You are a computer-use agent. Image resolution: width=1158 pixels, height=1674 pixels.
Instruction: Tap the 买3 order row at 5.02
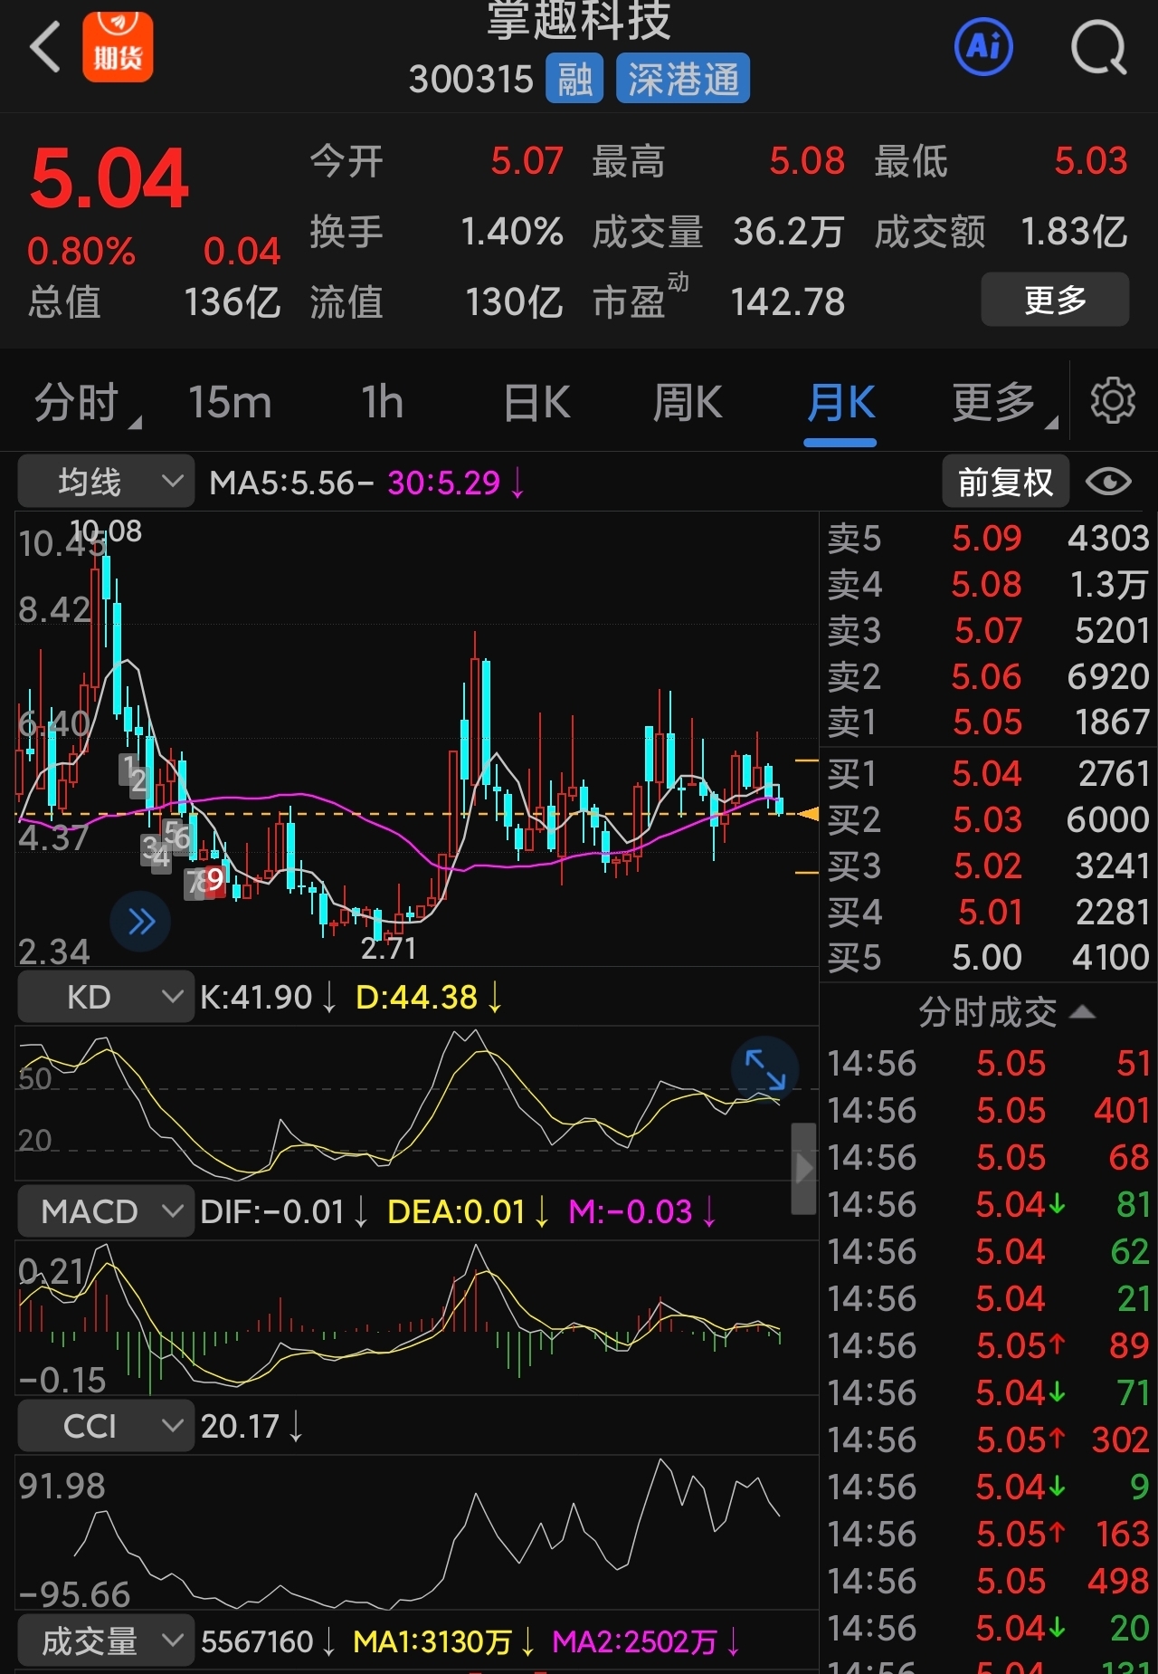(988, 866)
